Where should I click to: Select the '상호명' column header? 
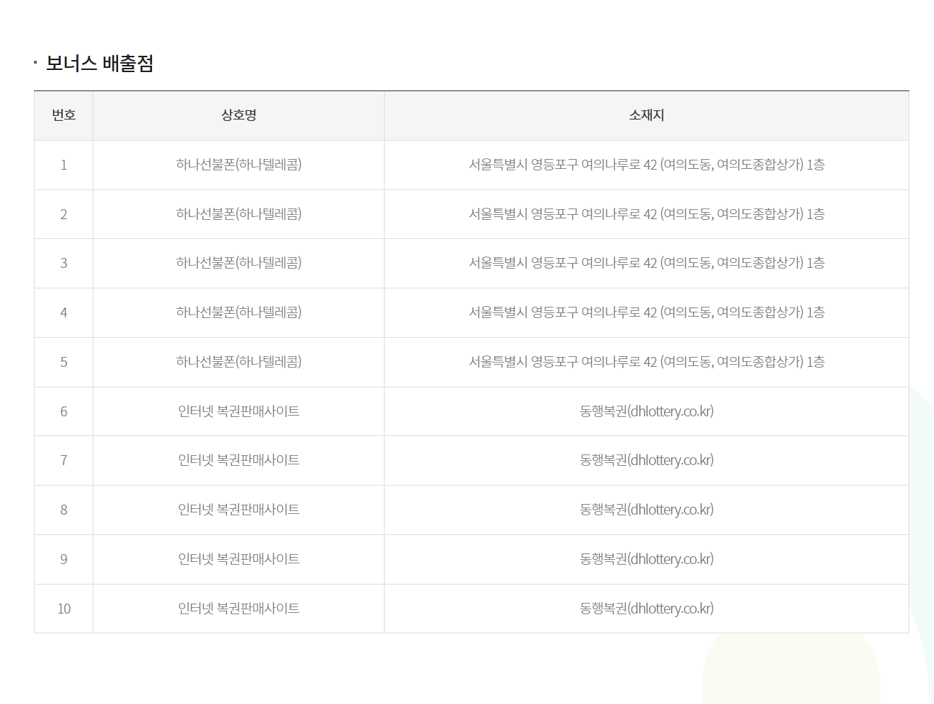tap(239, 115)
